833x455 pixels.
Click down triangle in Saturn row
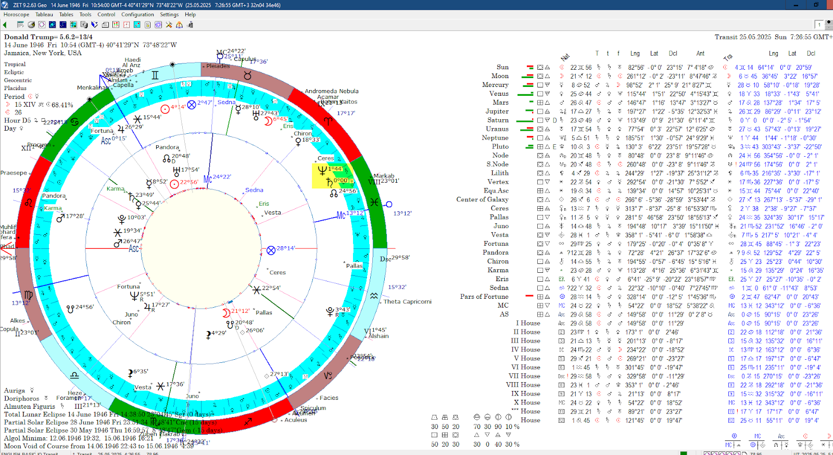(547, 120)
